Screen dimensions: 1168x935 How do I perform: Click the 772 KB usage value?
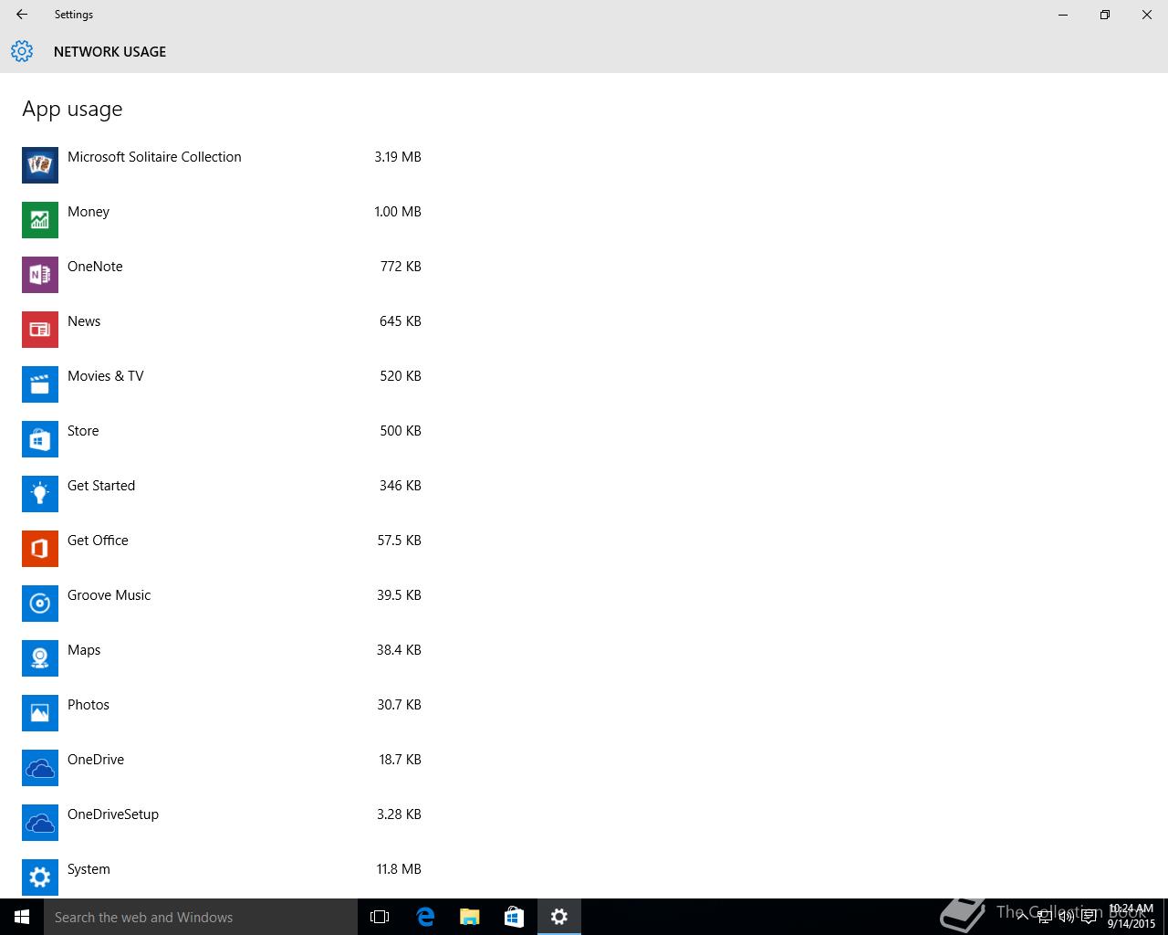[x=401, y=267]
